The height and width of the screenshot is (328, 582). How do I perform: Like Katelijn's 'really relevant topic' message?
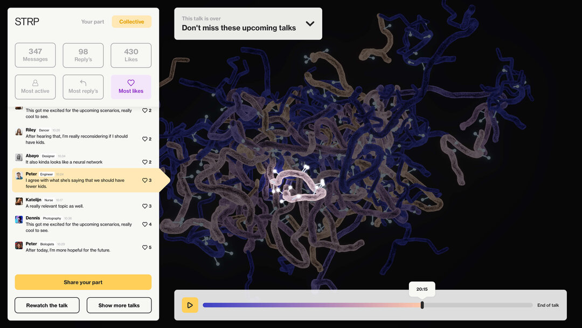point(145,206)
